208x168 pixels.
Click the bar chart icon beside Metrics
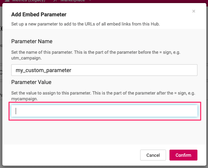pos(7,1)
